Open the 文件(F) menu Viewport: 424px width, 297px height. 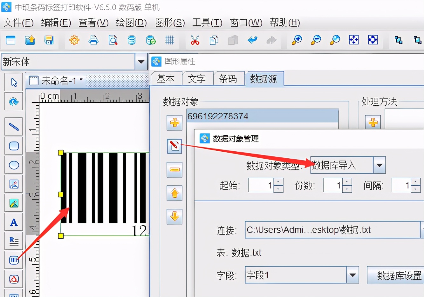(x=18, y=23)
